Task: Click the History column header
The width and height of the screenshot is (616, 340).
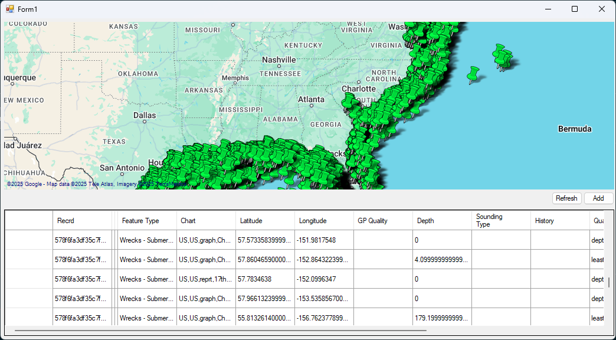Action: tap(560, 221)
